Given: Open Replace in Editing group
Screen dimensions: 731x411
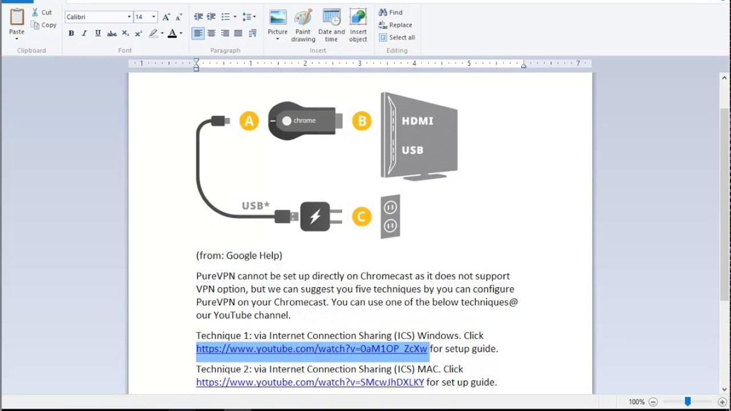Looking at the screenshot, I should [395, 25].
